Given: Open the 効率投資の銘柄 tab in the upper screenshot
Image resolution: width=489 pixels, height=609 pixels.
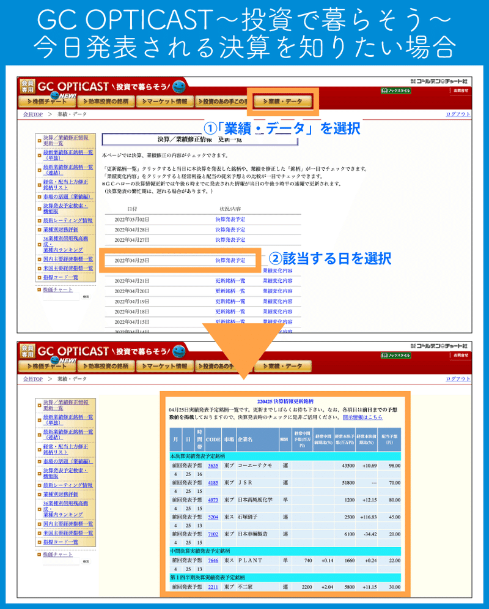Looking at the screenshot, I should [106, 102].
